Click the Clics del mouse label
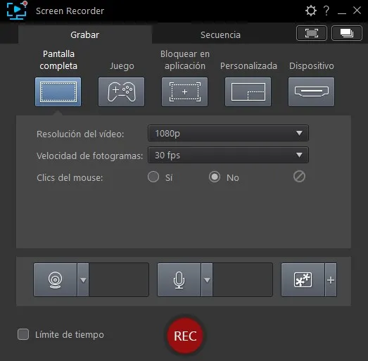 click(70, 177)
